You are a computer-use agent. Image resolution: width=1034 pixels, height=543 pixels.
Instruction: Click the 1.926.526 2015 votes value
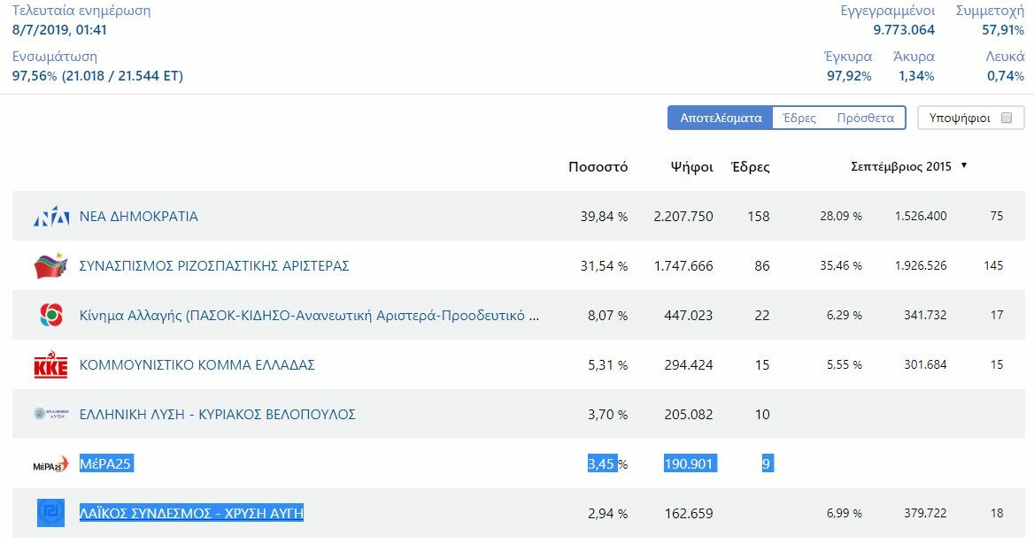(921, 265)
